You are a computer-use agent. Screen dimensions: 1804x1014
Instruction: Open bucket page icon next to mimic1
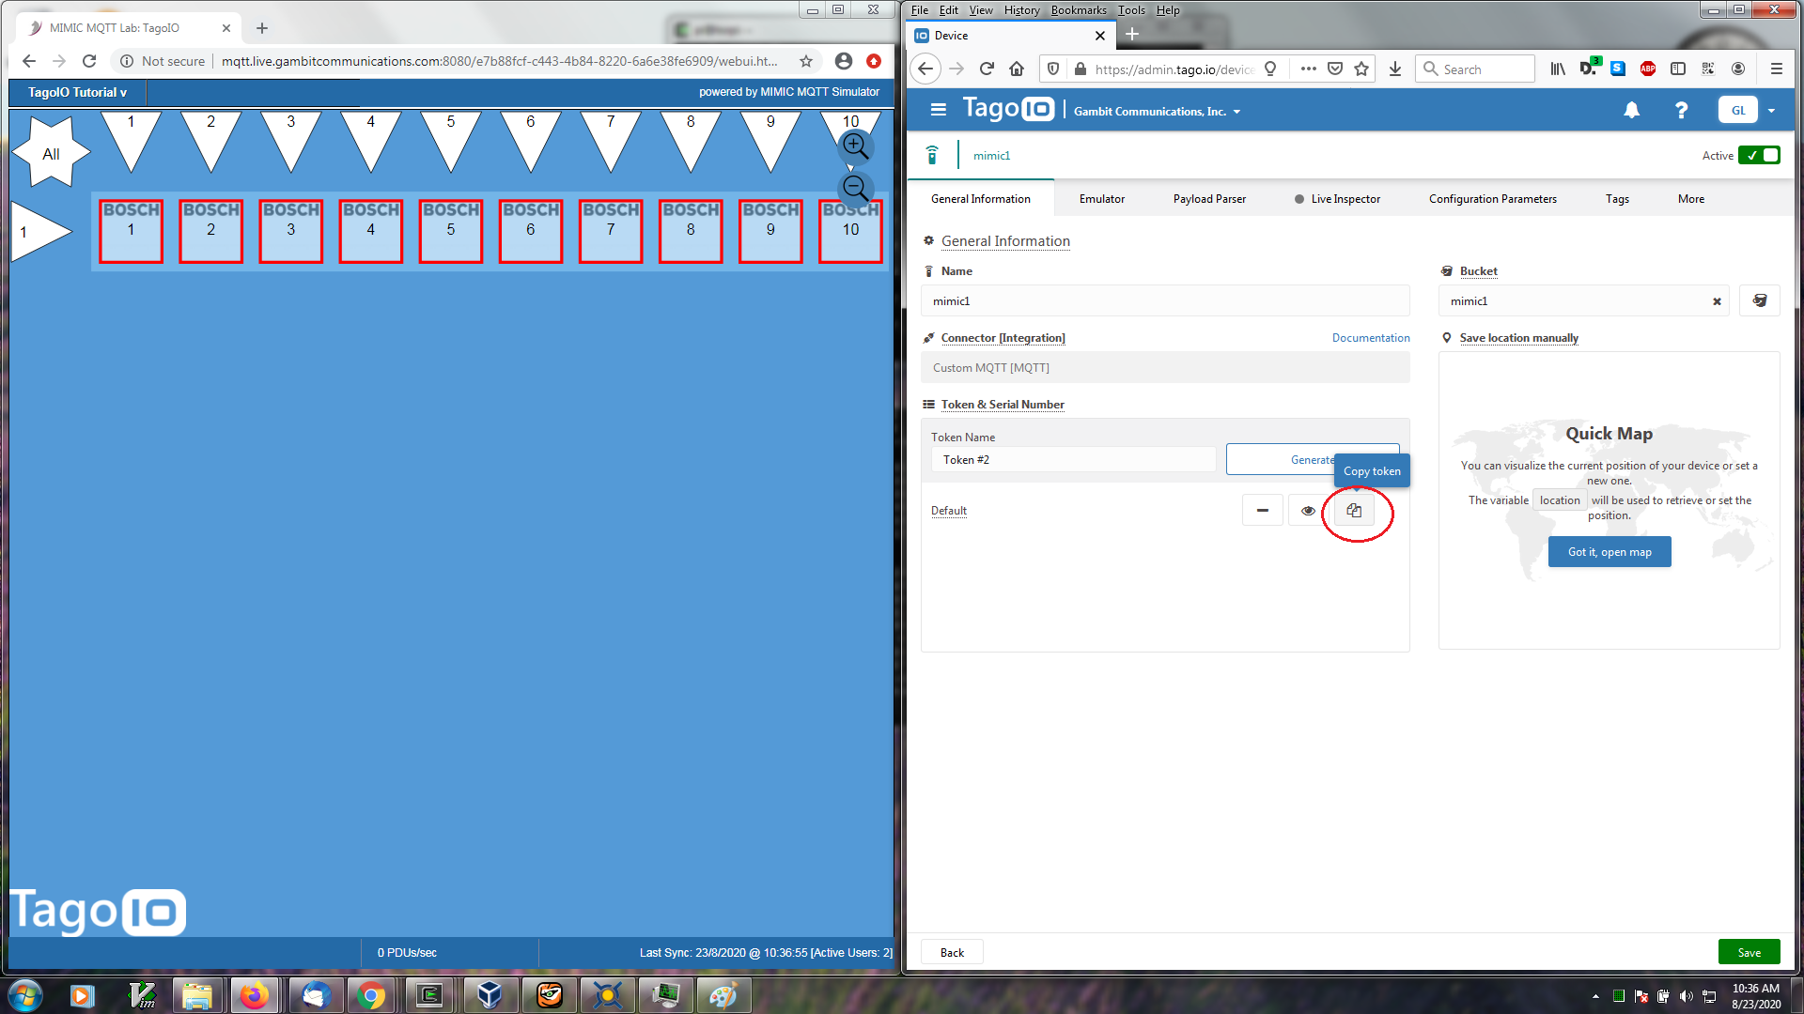click(x=1760, y=300)
